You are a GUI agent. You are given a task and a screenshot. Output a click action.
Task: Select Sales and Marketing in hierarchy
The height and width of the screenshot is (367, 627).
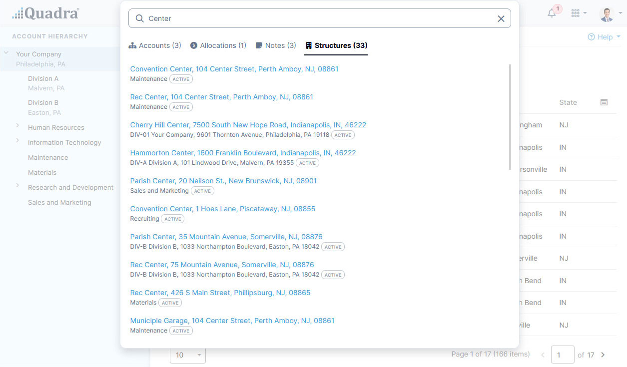tap(59, 203)
